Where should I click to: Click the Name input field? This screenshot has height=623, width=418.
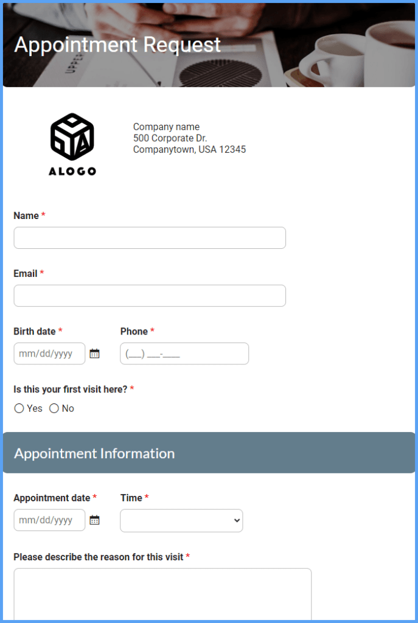pos(149,237)
